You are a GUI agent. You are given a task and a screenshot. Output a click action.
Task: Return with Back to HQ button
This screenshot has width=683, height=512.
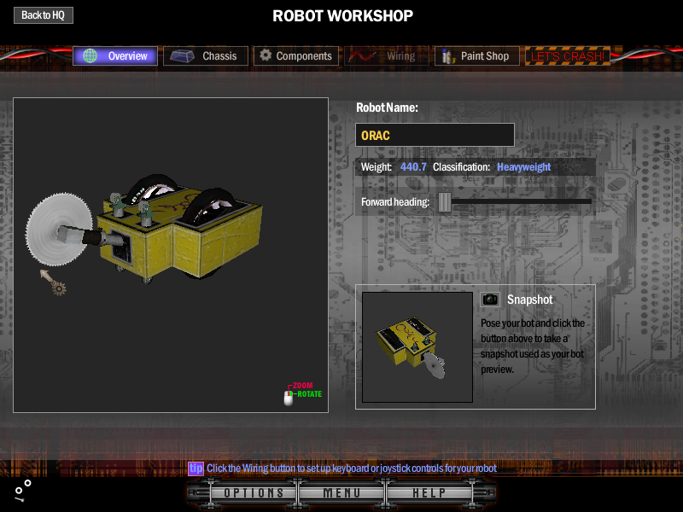tap(44, 15)
